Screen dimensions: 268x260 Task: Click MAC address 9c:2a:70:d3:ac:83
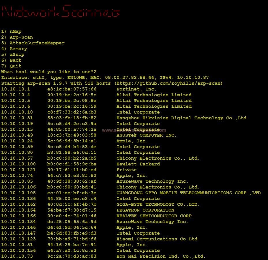point(72,256)
